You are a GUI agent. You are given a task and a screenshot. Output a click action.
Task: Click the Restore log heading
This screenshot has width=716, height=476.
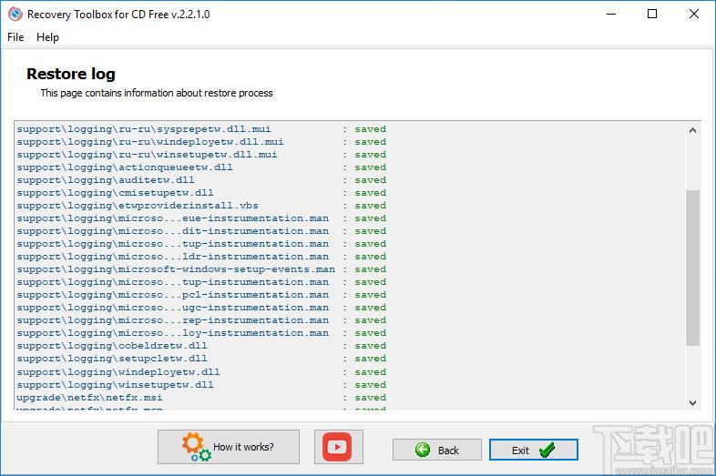[x=71, y=74]
